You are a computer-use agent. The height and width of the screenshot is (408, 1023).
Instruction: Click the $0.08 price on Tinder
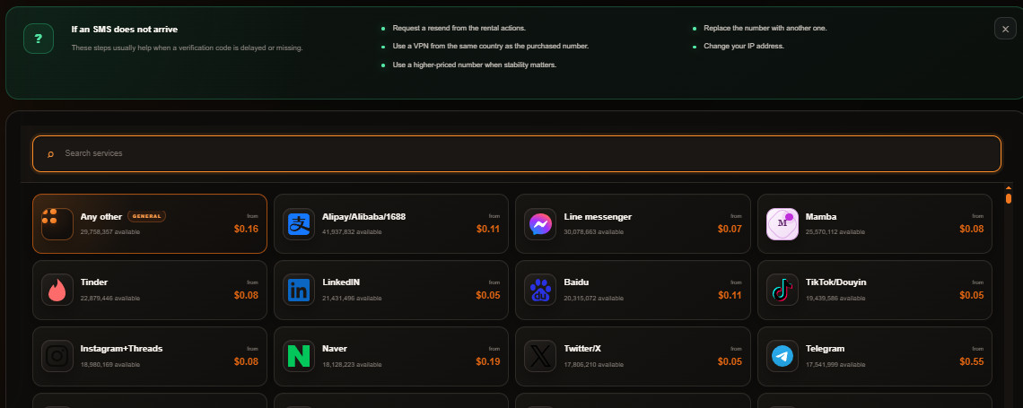click(x=246, y=295)
